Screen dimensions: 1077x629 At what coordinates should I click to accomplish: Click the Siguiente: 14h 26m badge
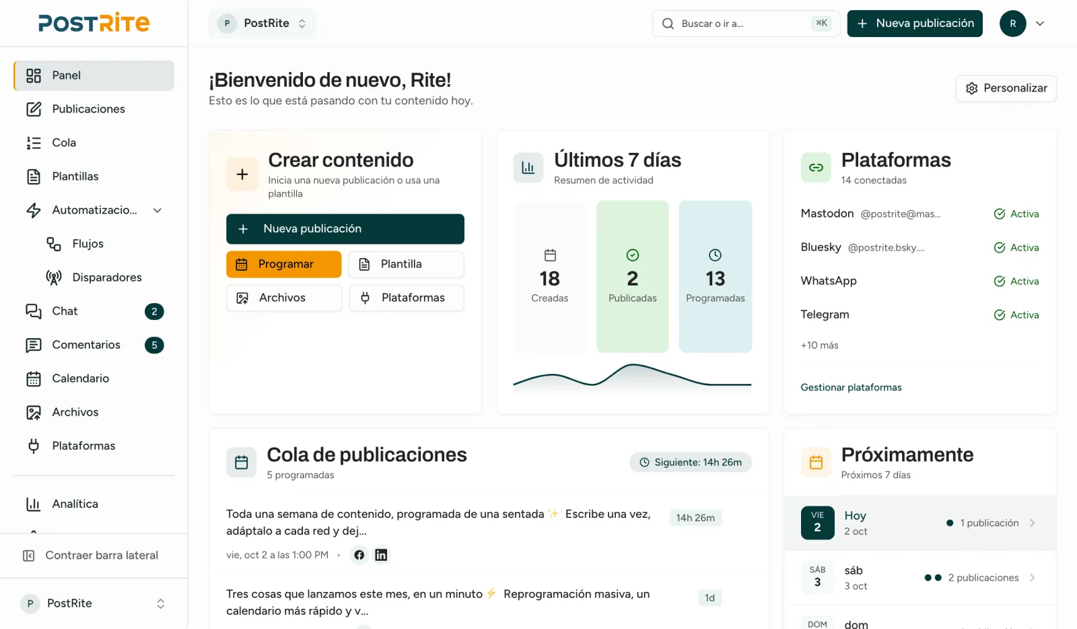coord(691,463)
